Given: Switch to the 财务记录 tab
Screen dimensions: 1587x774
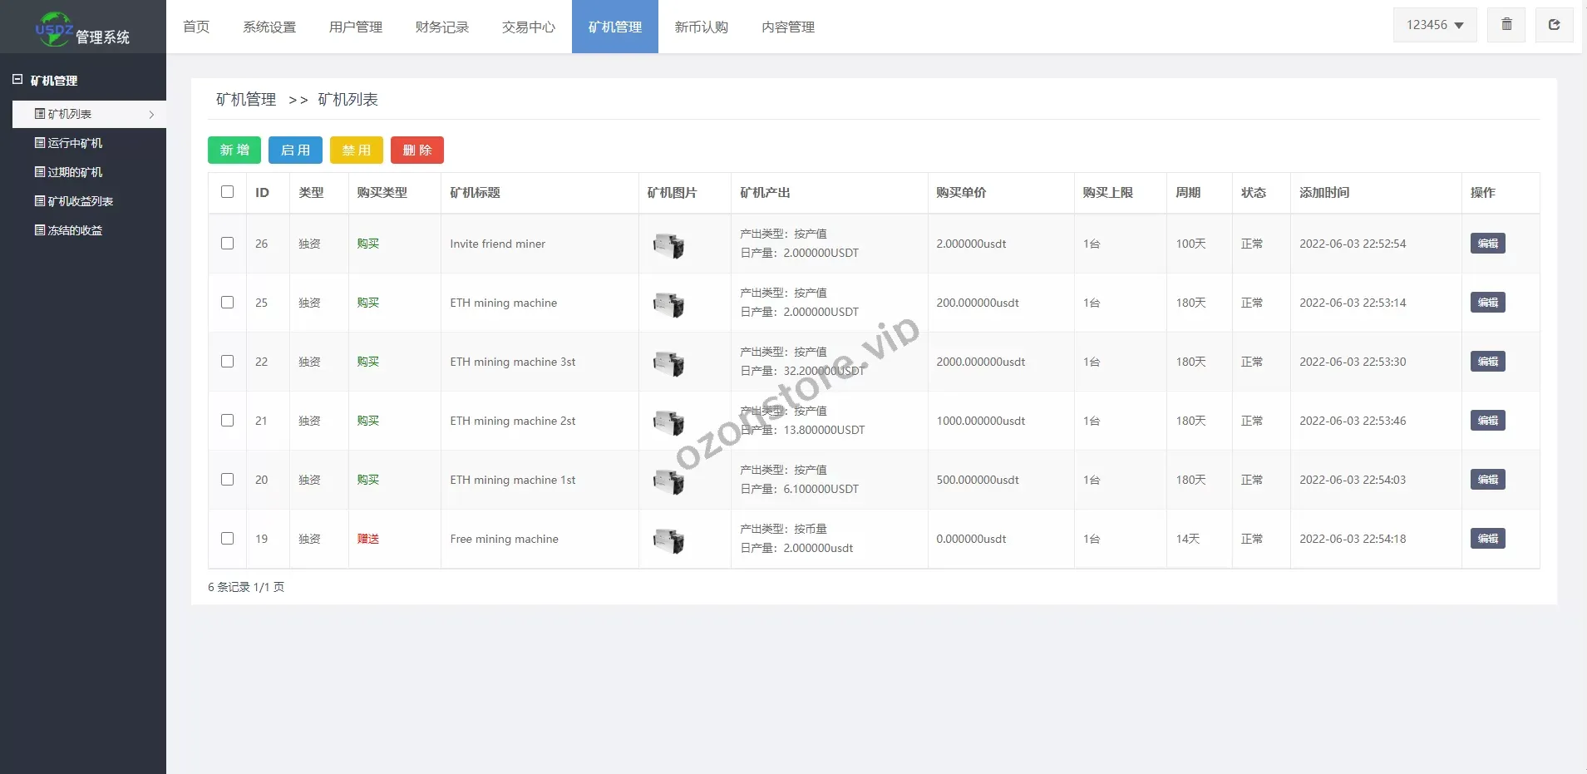Looking at the screenshot, I should tap(441, 27).
